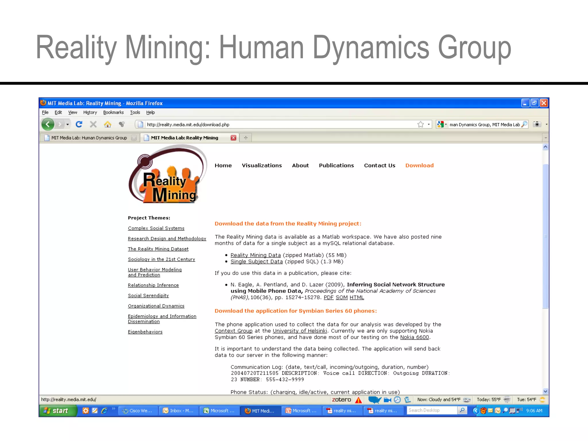Image resolution: width=588 pixels, height=441 pixels.
Task: Click the Internet Explorer quick launch icon
Action: tap(104, 411)
